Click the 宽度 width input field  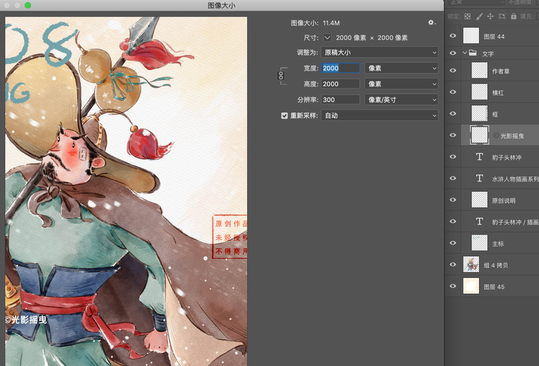tap(340, 68)
